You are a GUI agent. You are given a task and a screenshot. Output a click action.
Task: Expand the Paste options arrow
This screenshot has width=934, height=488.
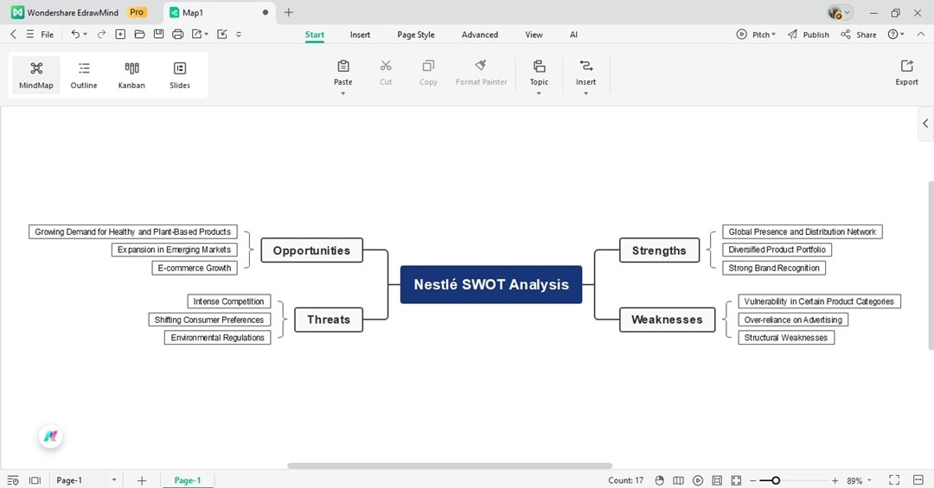(x=343, y=93)
